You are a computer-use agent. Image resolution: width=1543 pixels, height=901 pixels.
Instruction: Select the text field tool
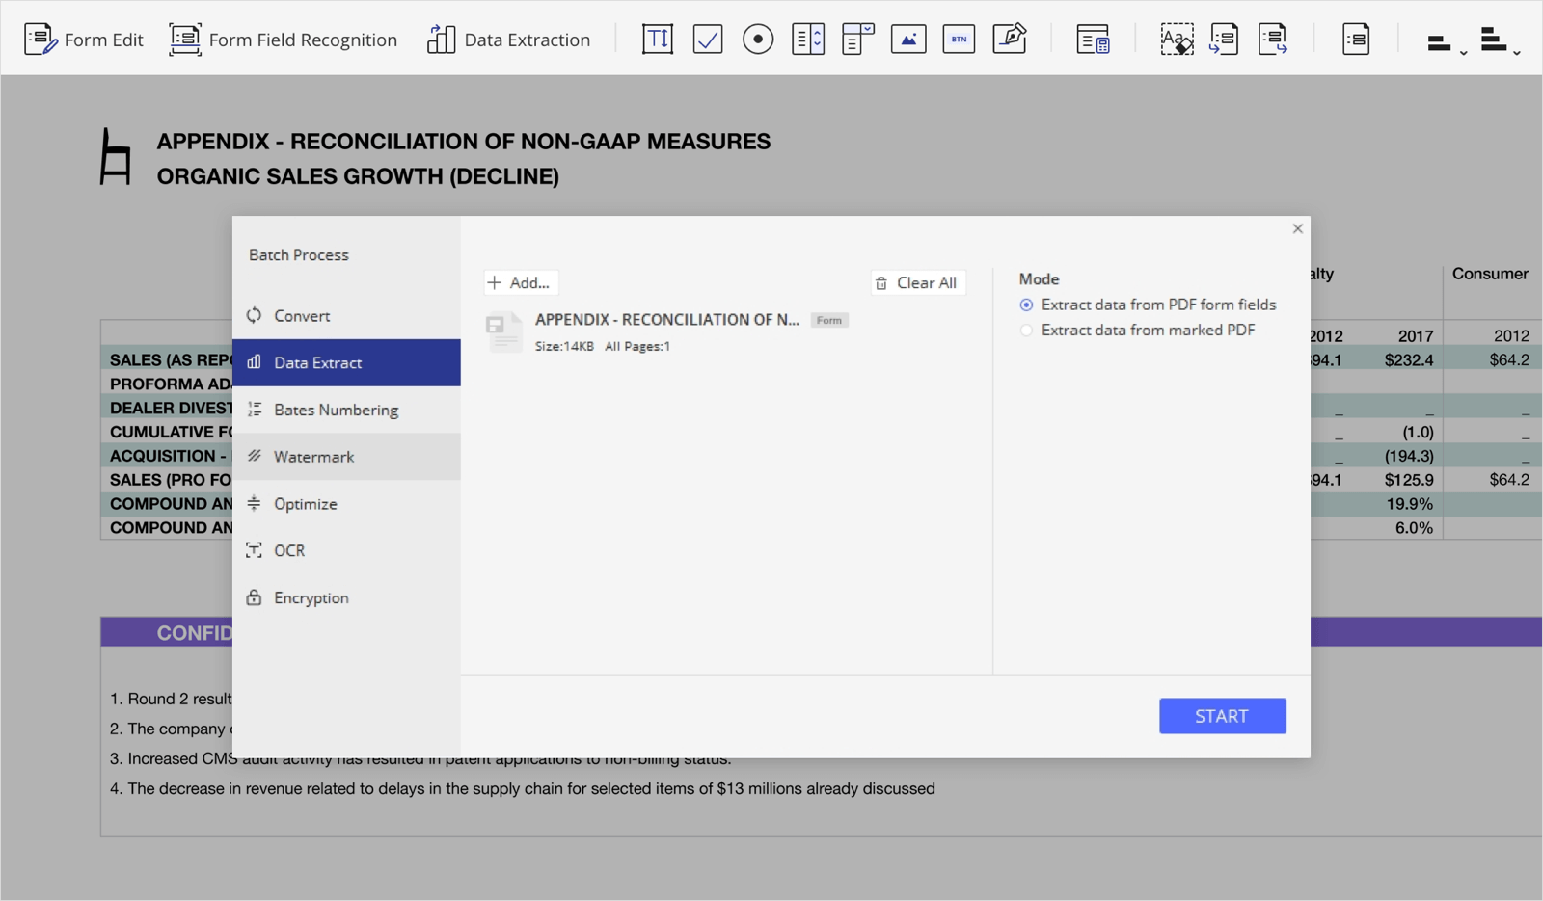(657, 40)
